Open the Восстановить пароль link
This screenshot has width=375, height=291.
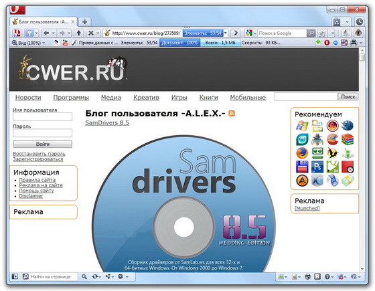pyautogui.click(x=39, y=154)
